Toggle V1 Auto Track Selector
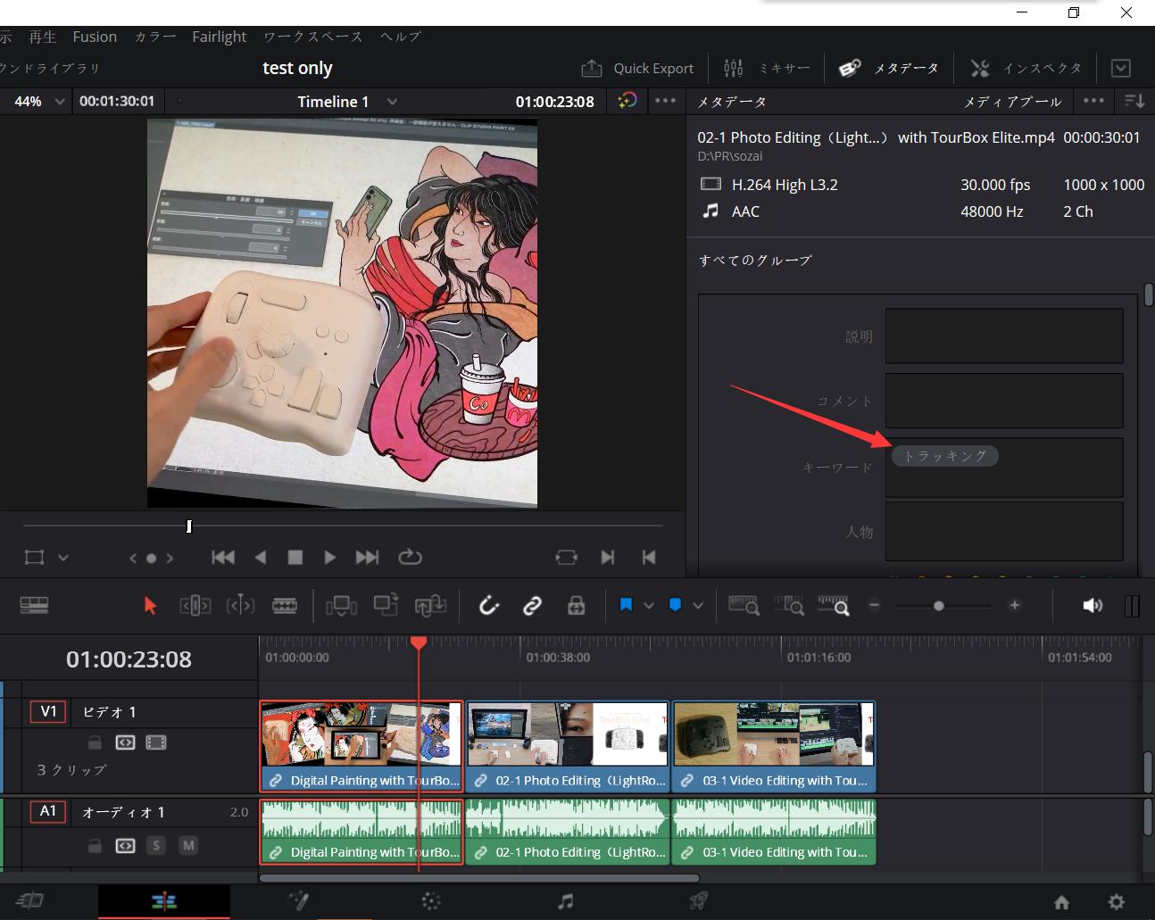The height and width of the screenshot is (920, 1155). click(125, 742)
